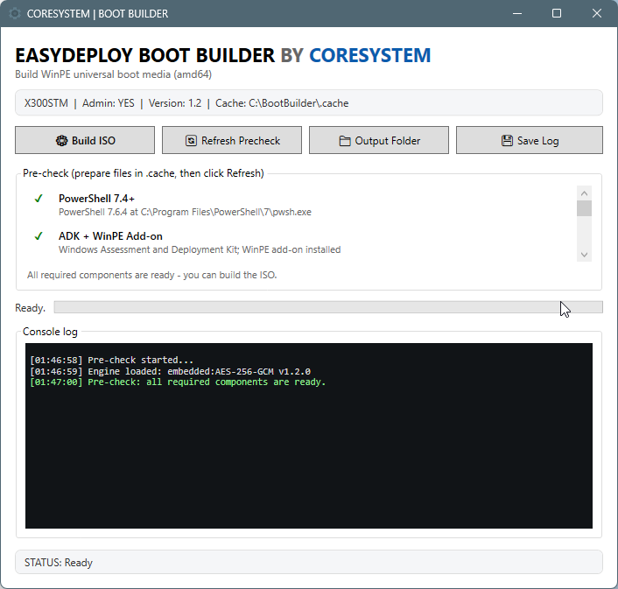Screen dimensions: 618x589
Task: Click the build progress bar
Action: pyautogui.click(x=328, y=307)
